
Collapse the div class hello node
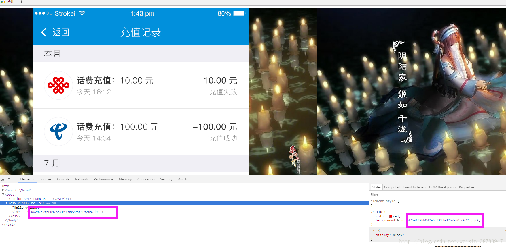7,203
